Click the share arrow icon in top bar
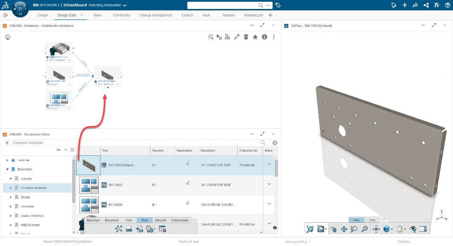 (415, 5)
